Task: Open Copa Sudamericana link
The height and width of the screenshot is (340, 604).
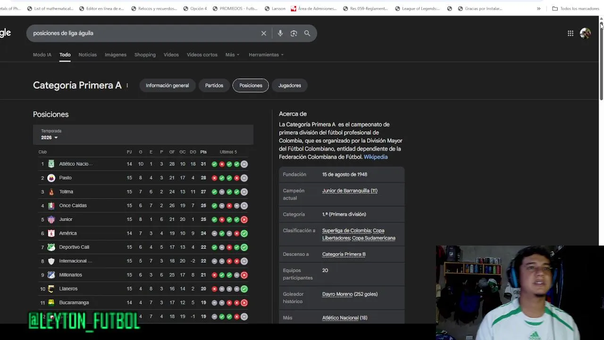Action: click(x=374, y=238)
